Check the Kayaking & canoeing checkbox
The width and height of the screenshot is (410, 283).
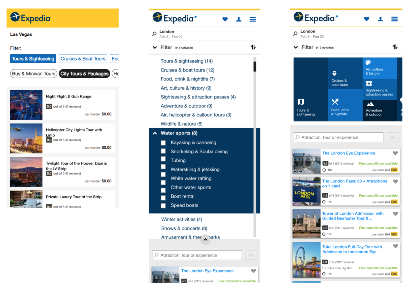point(163,143)
